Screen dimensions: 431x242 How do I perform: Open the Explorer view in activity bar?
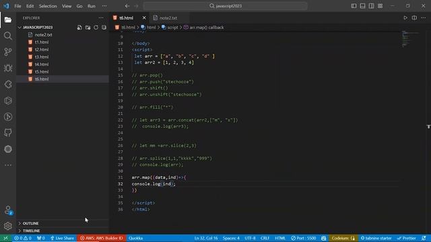(8, 19)
